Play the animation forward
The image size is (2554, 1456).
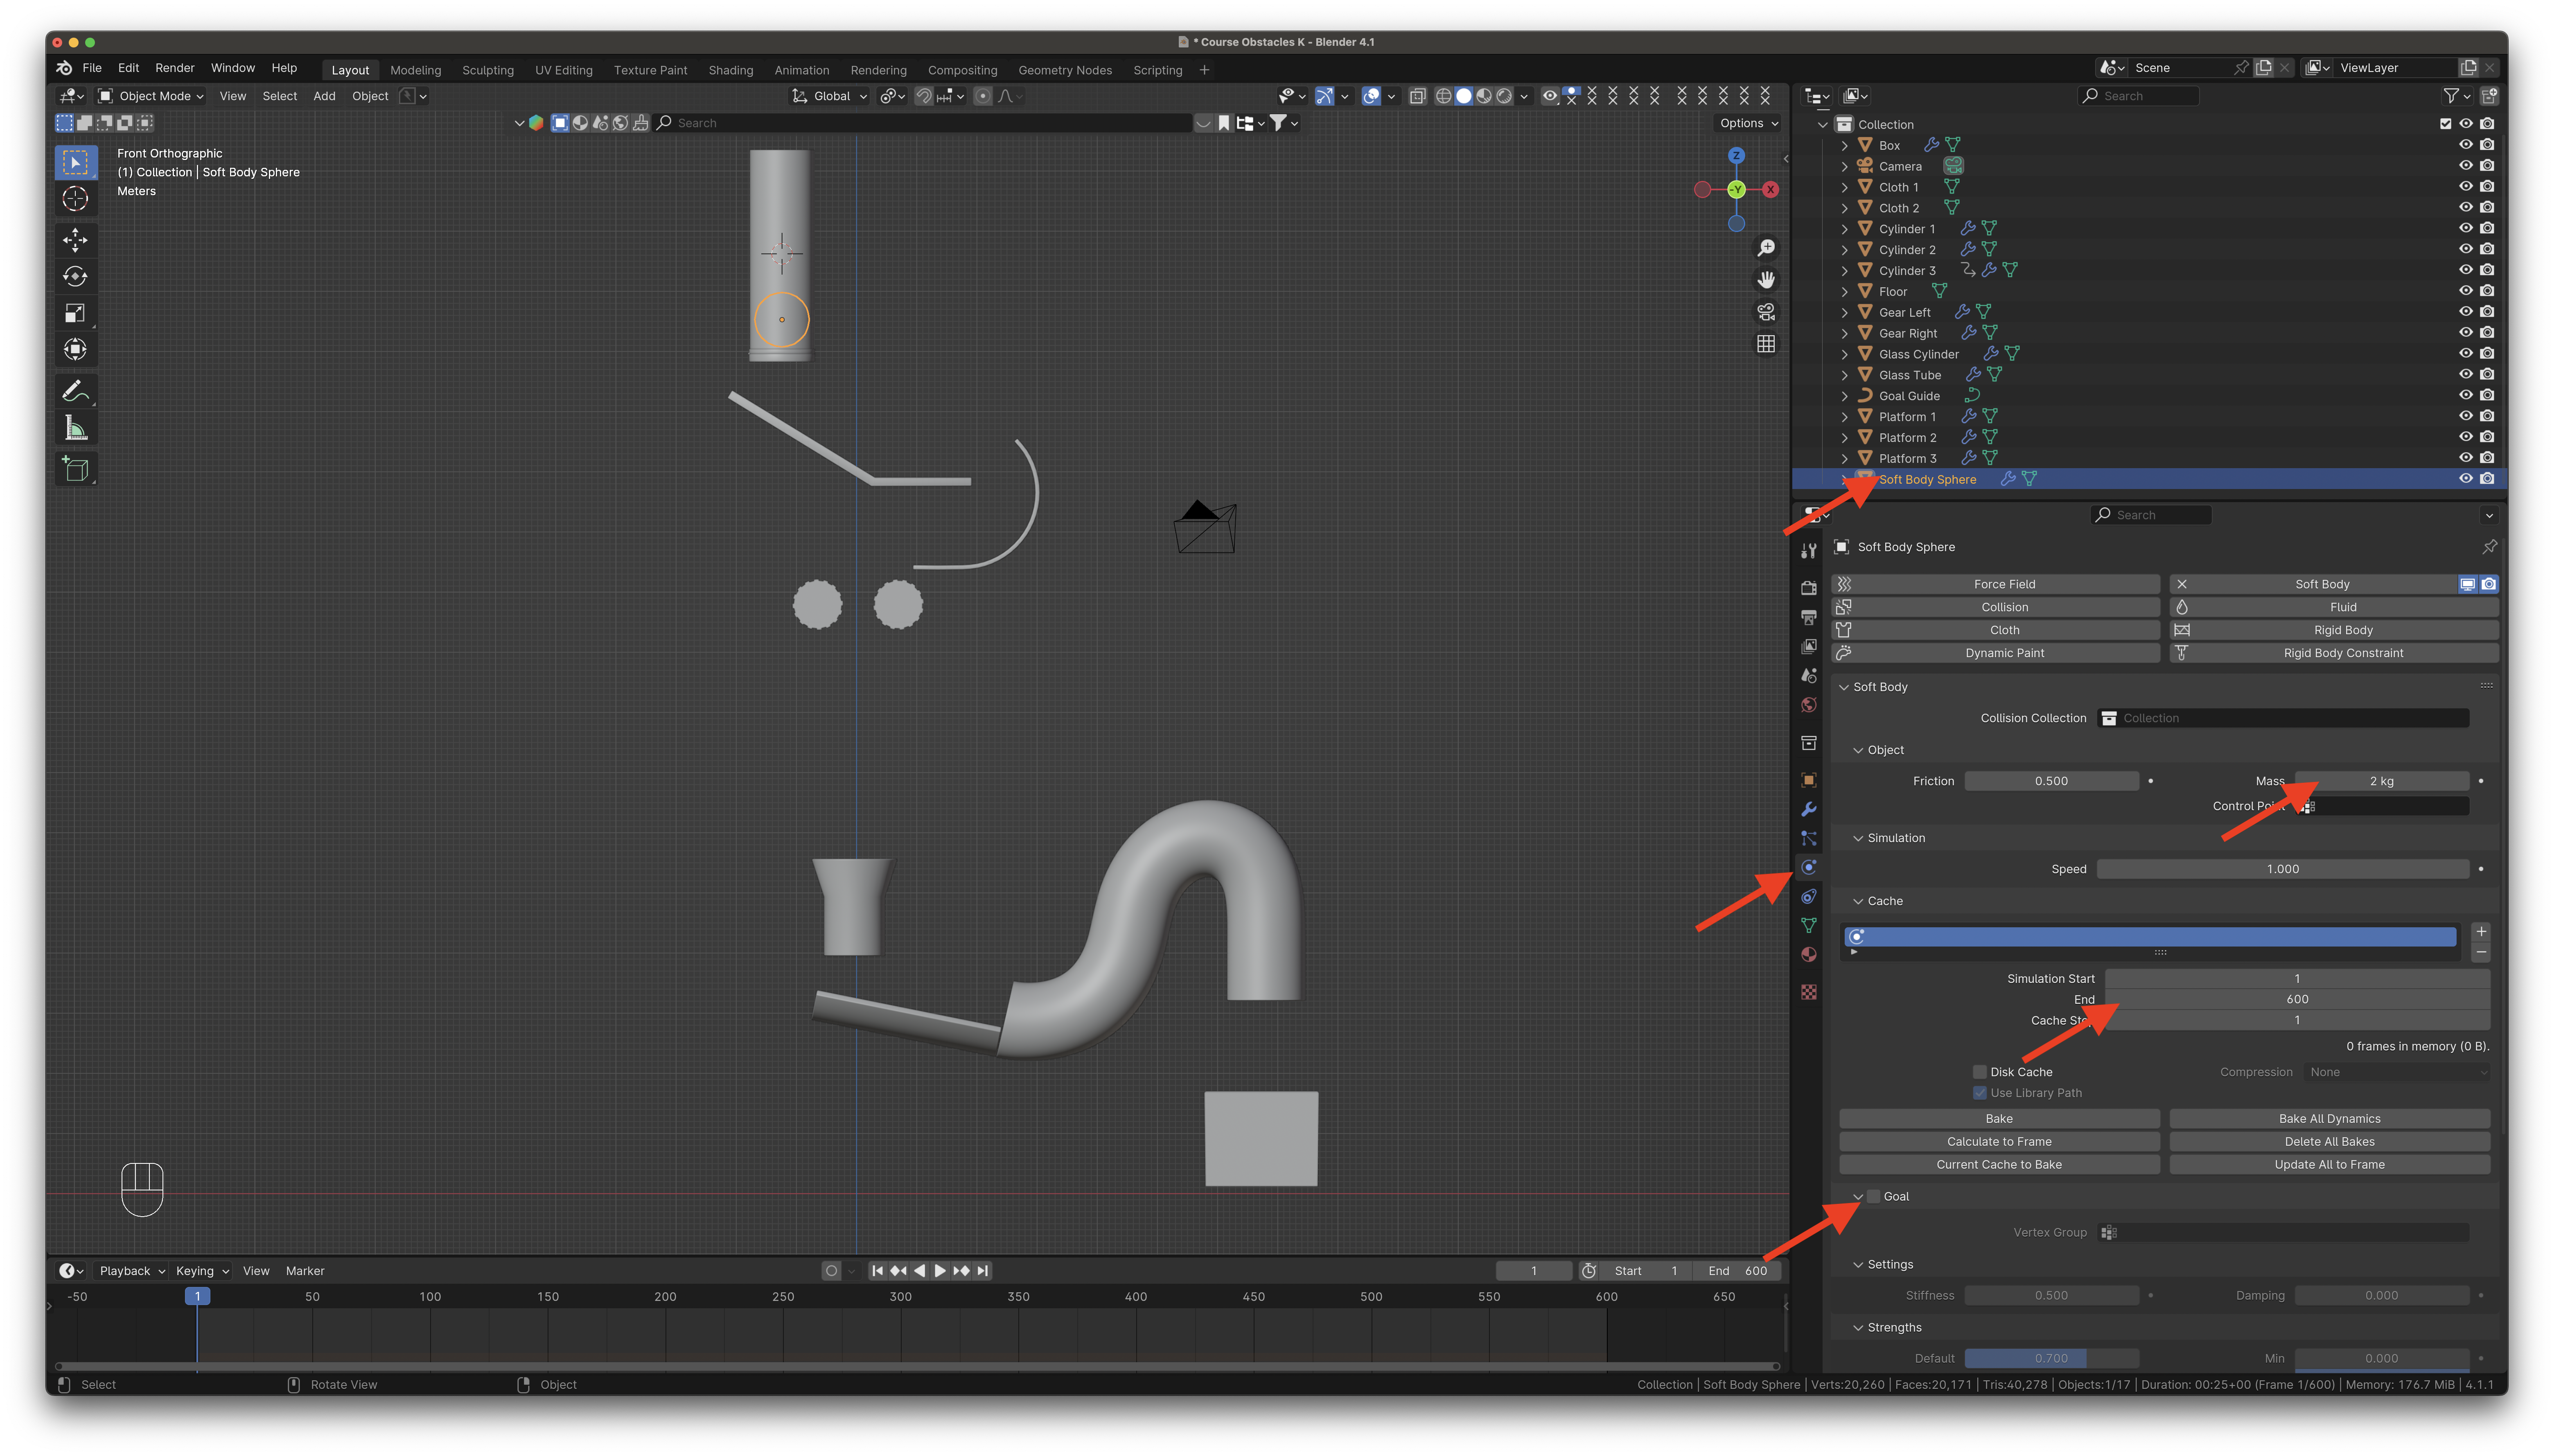pyautogui.click(x=940, y=1271)
